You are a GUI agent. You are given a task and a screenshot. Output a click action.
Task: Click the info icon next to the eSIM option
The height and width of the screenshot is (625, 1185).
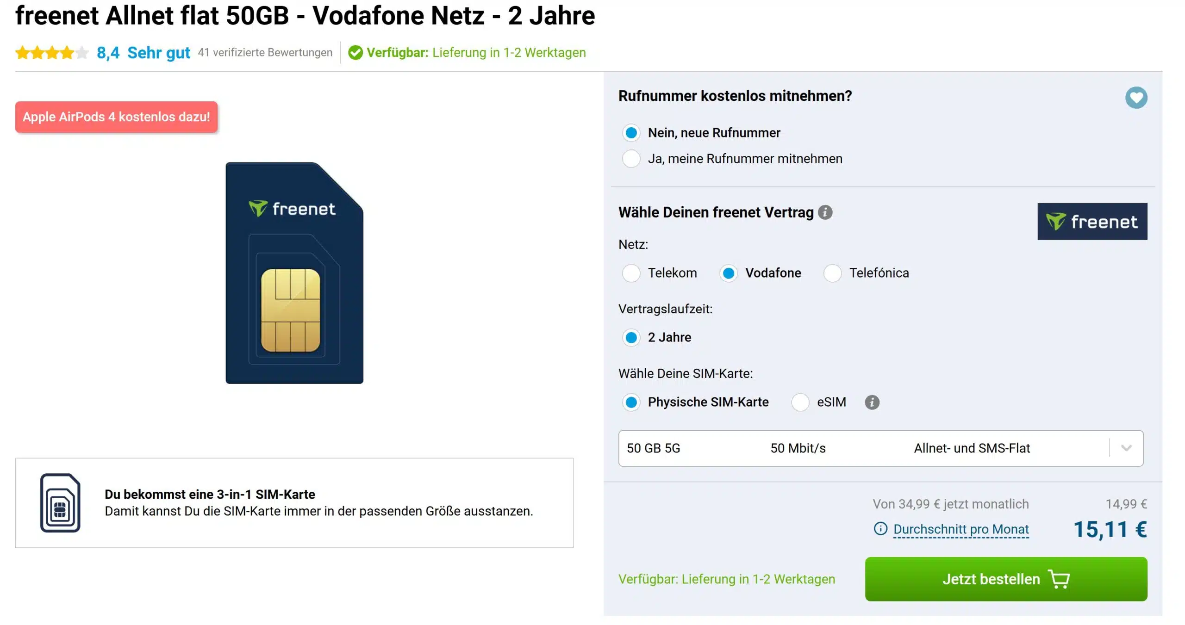point(872,402)
